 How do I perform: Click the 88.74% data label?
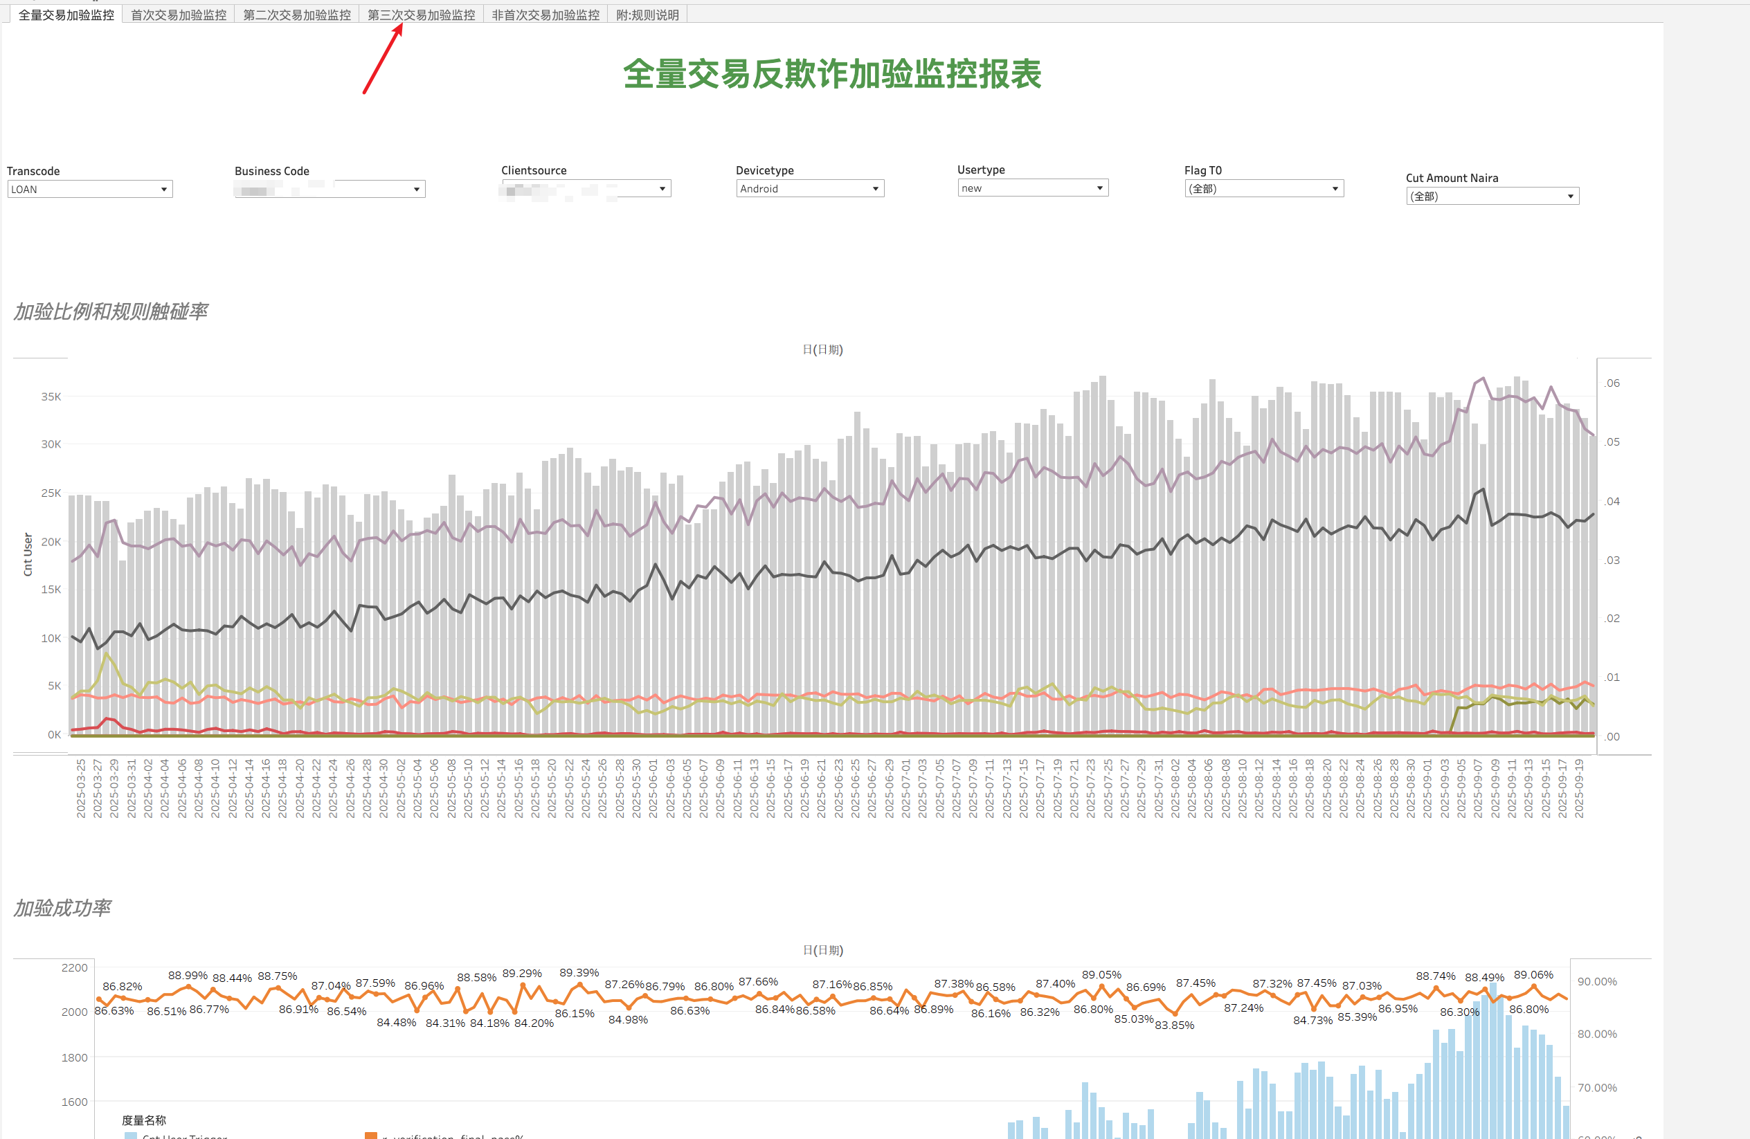tap(1435, 976)
